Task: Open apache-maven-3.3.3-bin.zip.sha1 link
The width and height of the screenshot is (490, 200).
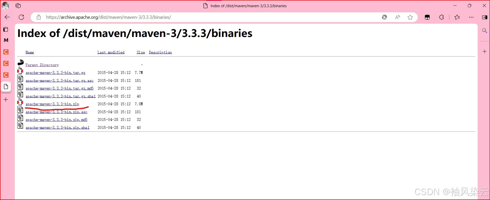Action: click(57, 128)
